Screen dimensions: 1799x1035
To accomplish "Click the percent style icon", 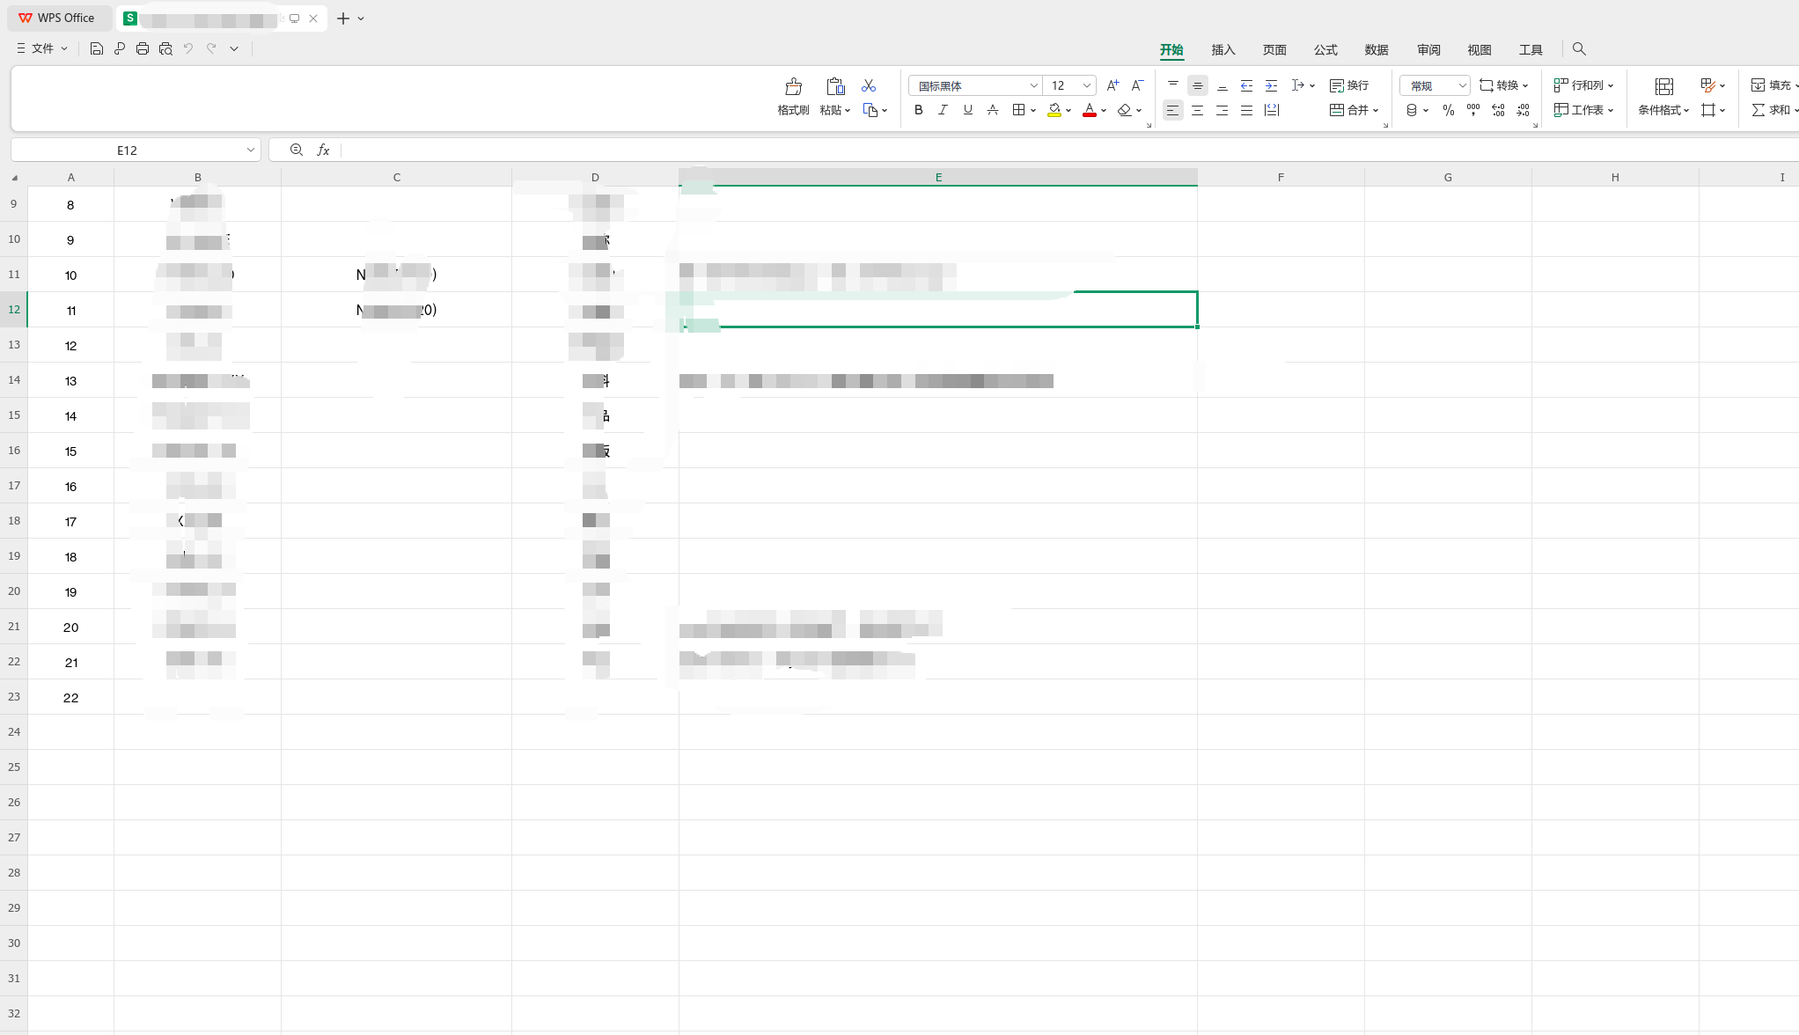I will [x=1448, y=110].
